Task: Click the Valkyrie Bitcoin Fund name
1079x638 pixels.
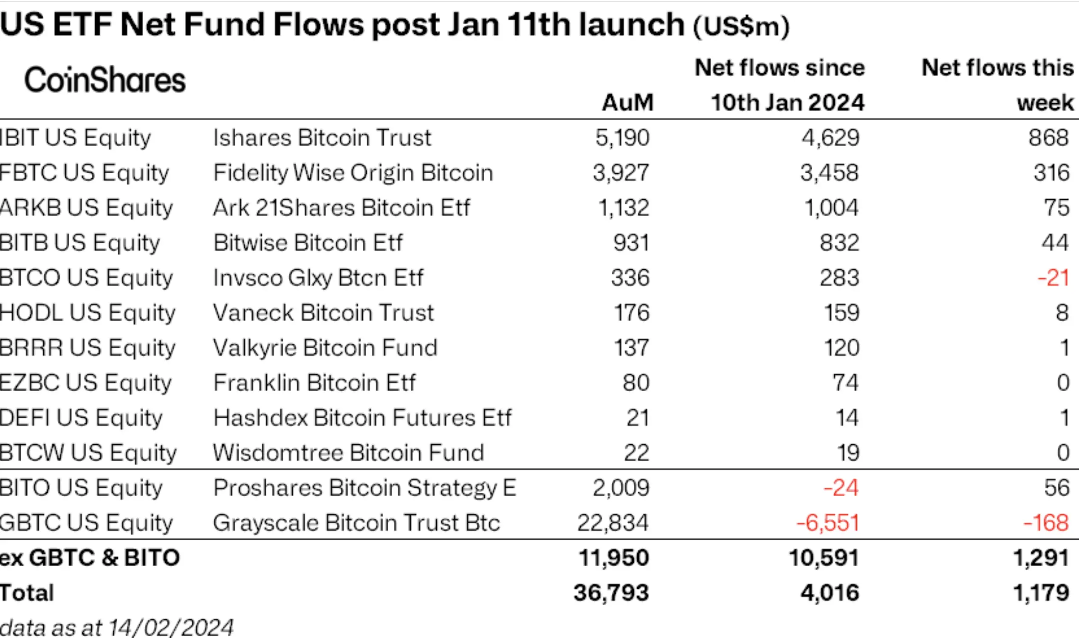Action: pos(325,347)
